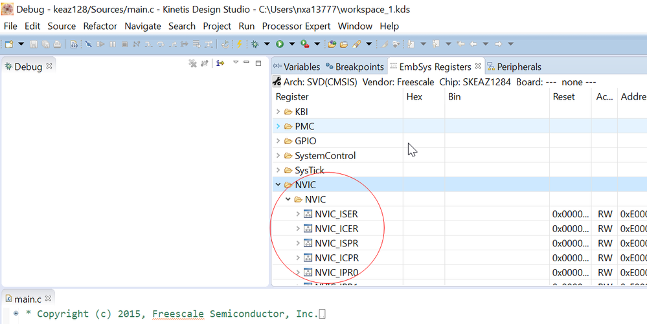Close the EmbSys Registers tab
This screenshot has width=647, height=324.
pos(478,66)
